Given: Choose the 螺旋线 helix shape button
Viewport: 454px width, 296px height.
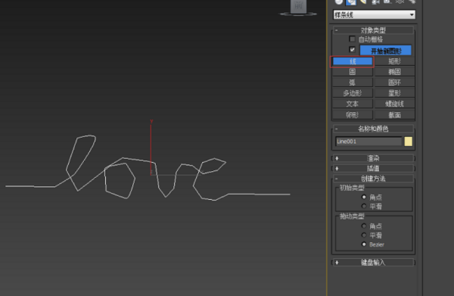Looking at the screenshot, I should tap(394, 104).
